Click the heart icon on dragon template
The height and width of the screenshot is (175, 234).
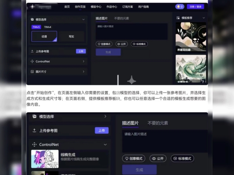point(201,75)
